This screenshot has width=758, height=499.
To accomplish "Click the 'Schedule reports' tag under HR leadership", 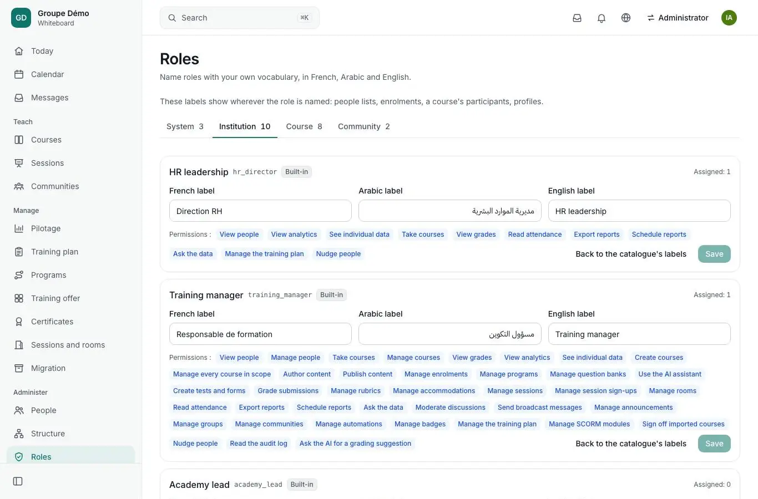I will 659,235.
